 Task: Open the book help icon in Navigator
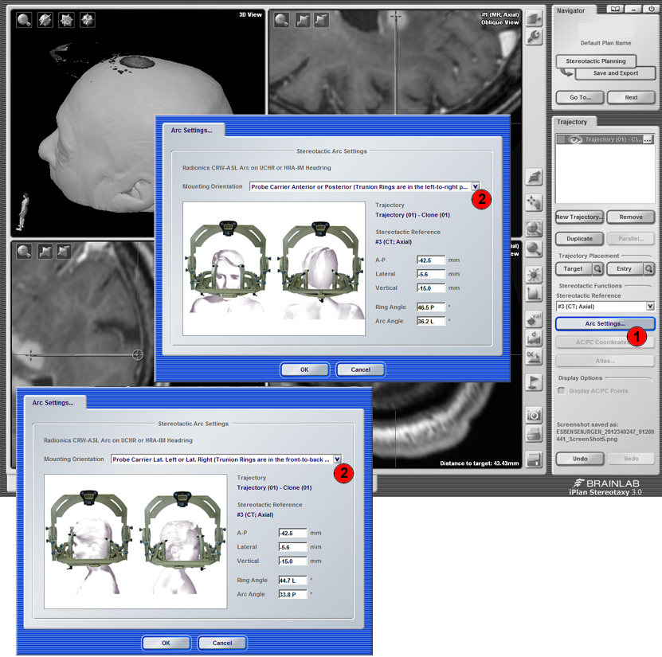[x=613, y=9]
